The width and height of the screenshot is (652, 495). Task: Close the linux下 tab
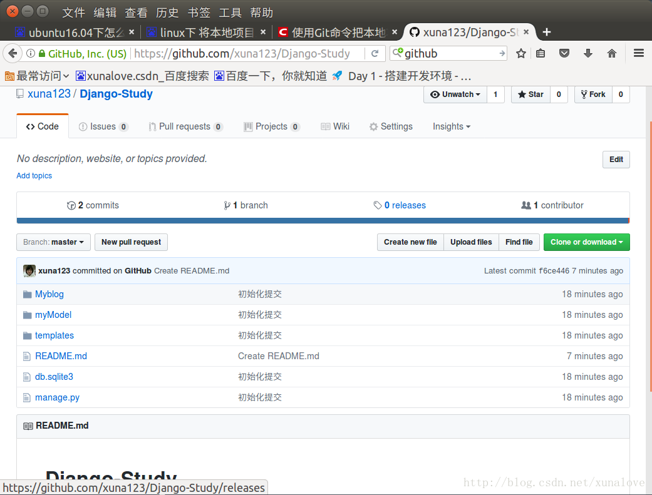263,32
